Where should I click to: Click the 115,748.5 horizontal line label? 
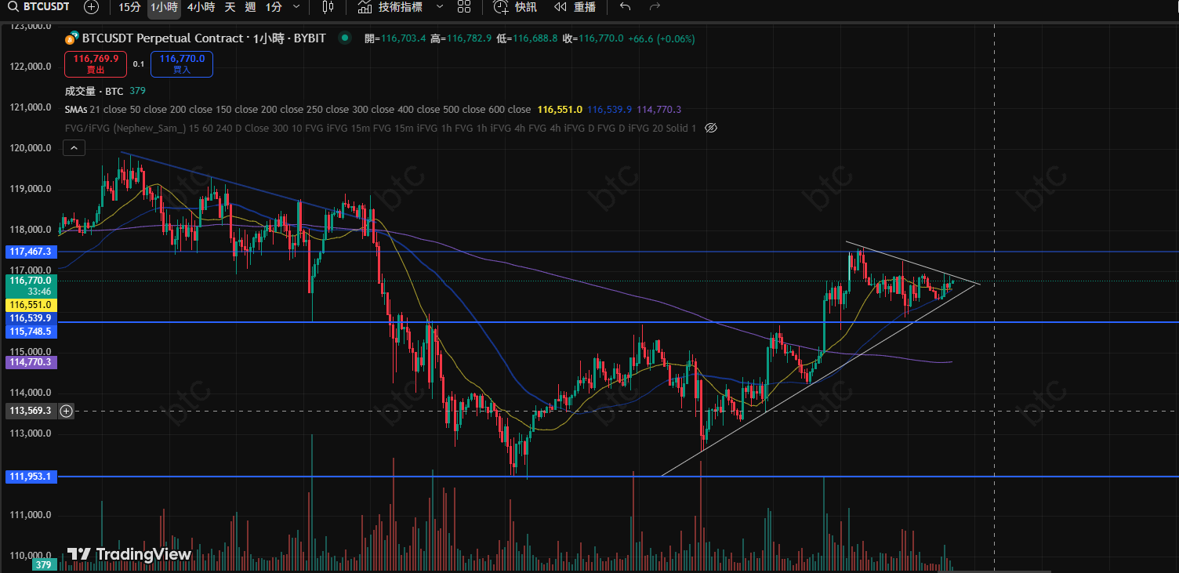(31, 332)
